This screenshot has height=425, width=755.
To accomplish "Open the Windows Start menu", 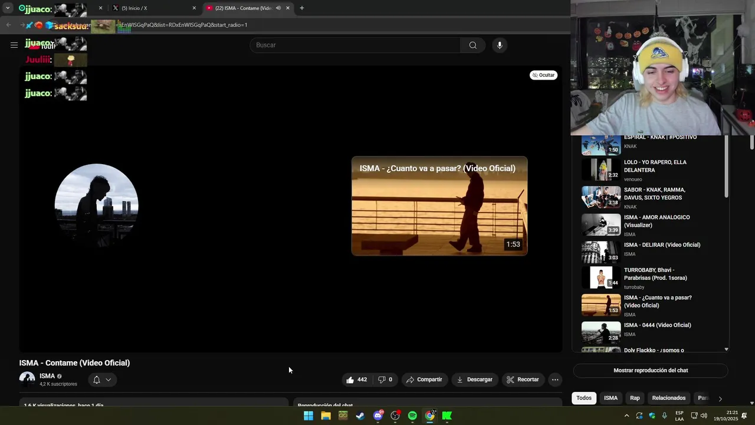I will coord(308,416).
